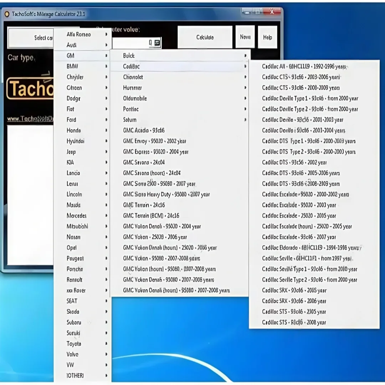Screen dimensions: 385x385
Task: Open the Ford brand submenu
Action: click(82, 120)
